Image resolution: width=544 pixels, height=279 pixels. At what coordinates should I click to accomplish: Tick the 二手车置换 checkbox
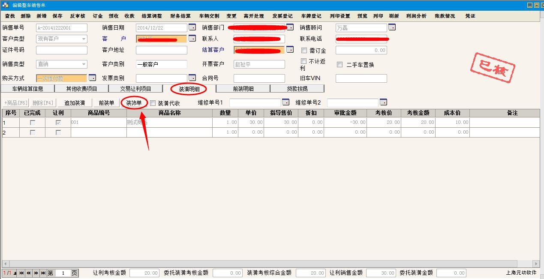pos(340,65)
